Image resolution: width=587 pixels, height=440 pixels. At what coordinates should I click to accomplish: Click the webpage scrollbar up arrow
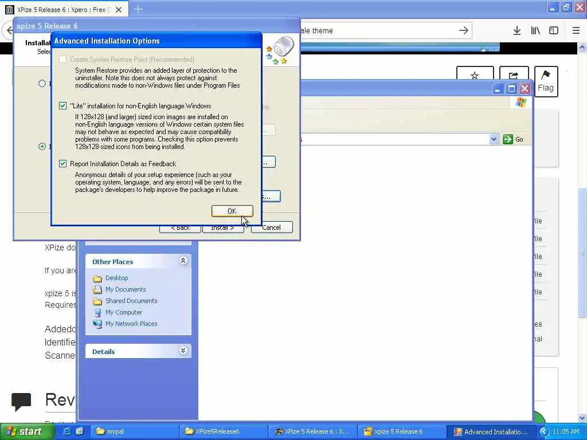tap(582, 48)
